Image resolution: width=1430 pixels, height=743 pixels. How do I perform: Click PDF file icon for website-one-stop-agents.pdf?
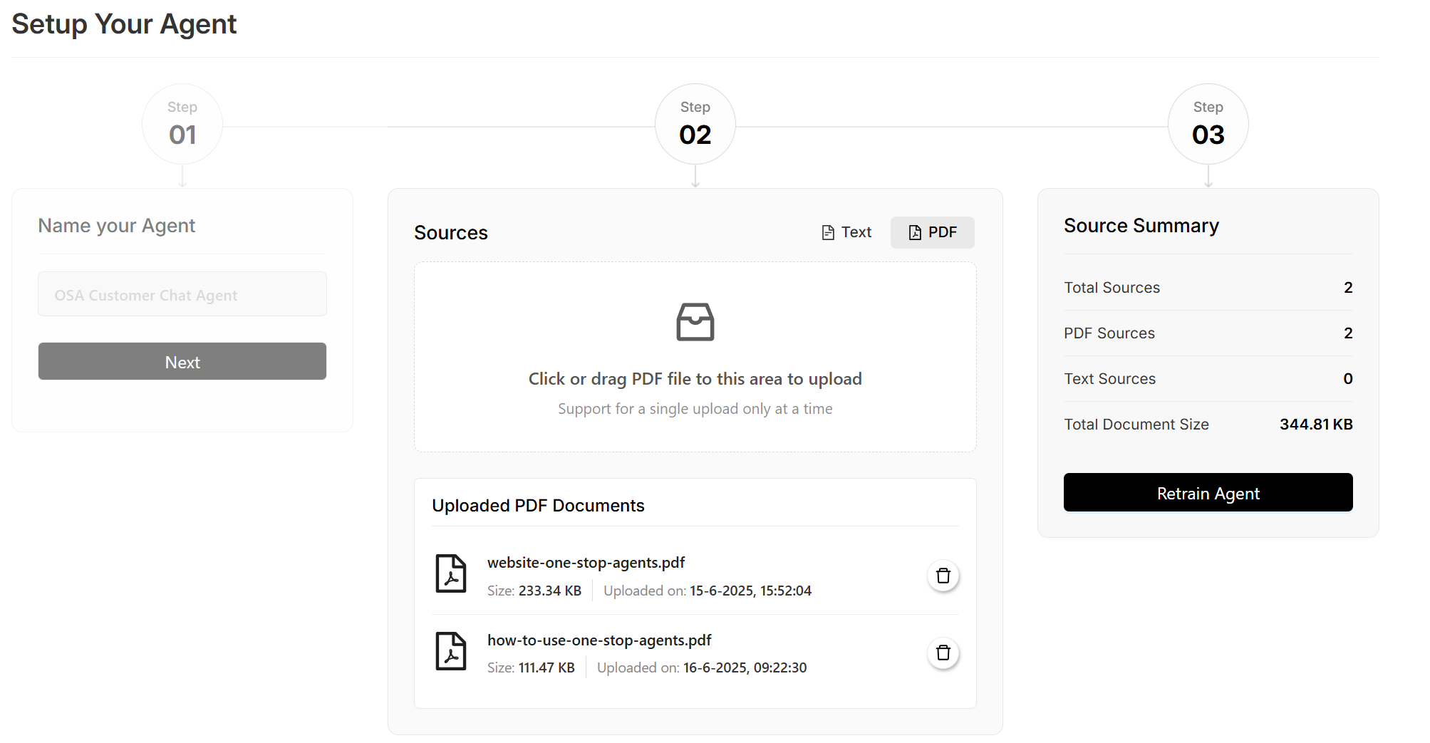[451, 573]
